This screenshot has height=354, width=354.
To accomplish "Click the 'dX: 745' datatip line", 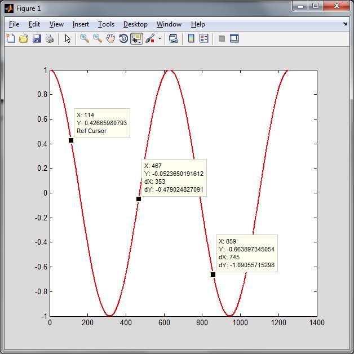I will coord(229,257).
